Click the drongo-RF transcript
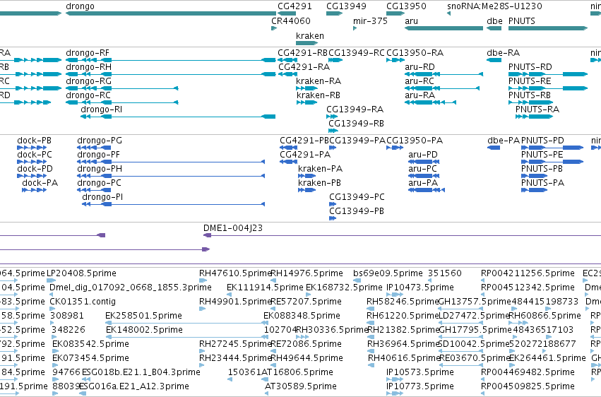601x397 pixels. coord(171,60)
